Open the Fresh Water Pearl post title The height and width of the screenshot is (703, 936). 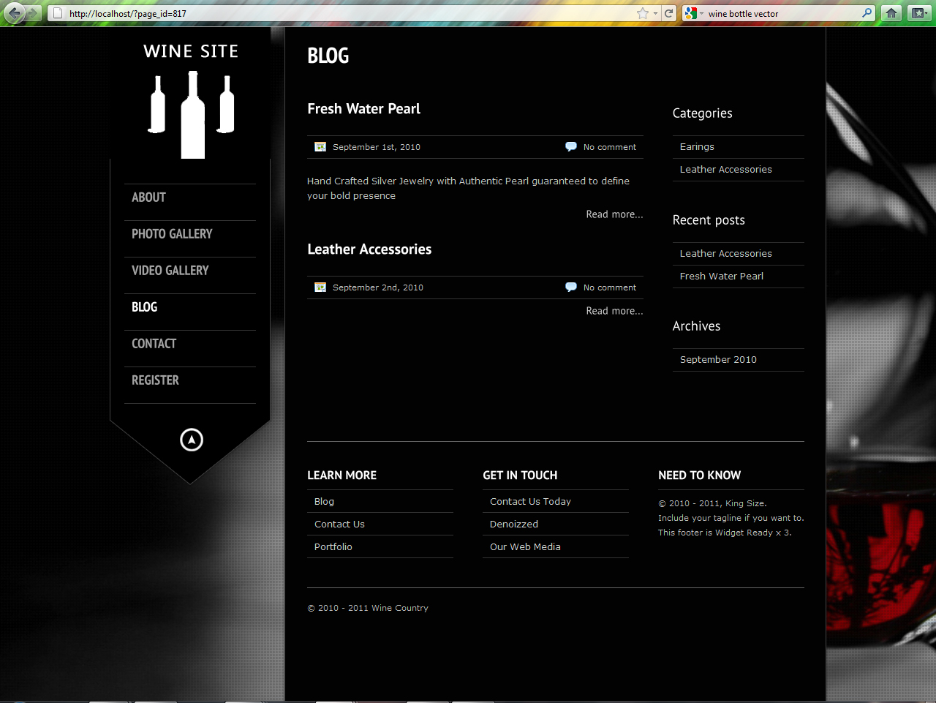363,109
